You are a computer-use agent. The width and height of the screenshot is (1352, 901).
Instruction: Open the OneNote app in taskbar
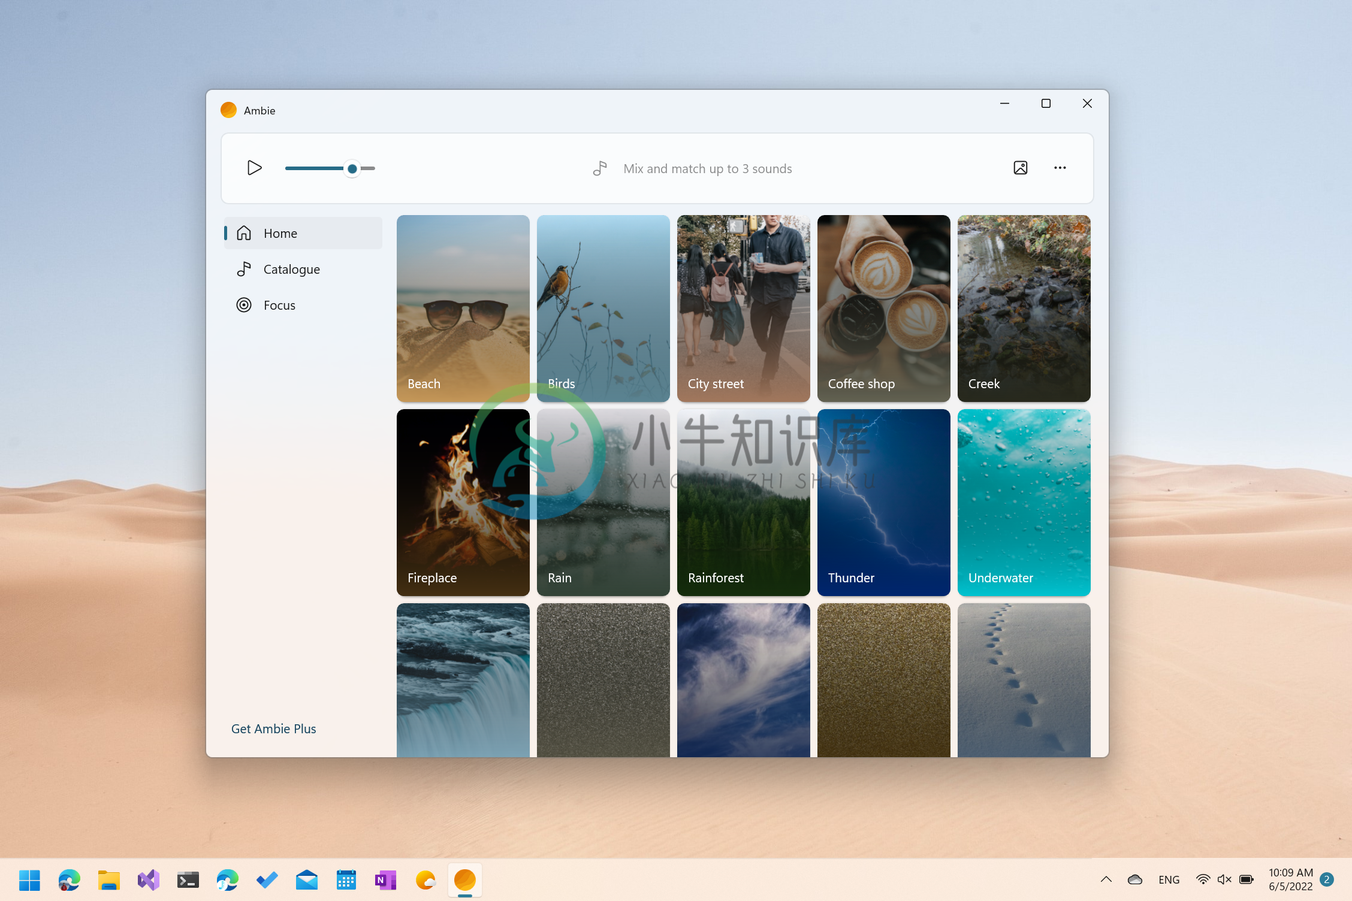click(384, 881)
